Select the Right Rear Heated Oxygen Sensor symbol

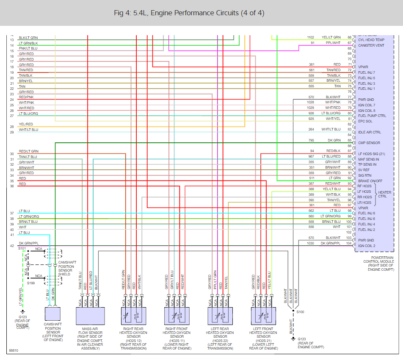point(134,316)
